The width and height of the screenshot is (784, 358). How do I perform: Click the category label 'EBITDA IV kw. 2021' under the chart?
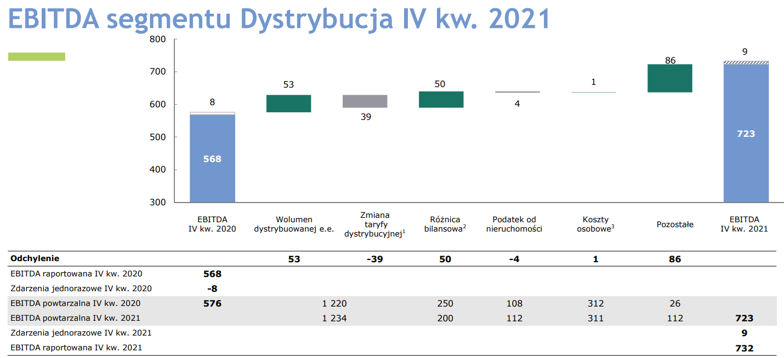(745, 224)
